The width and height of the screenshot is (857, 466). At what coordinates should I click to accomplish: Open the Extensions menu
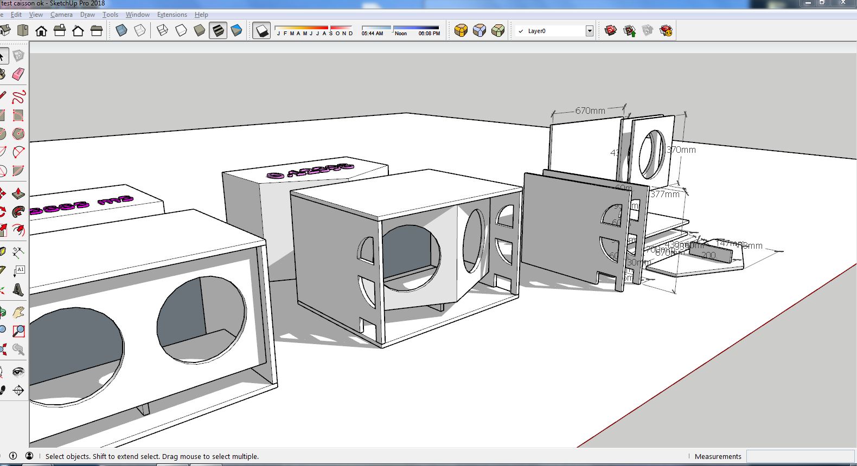172,15
